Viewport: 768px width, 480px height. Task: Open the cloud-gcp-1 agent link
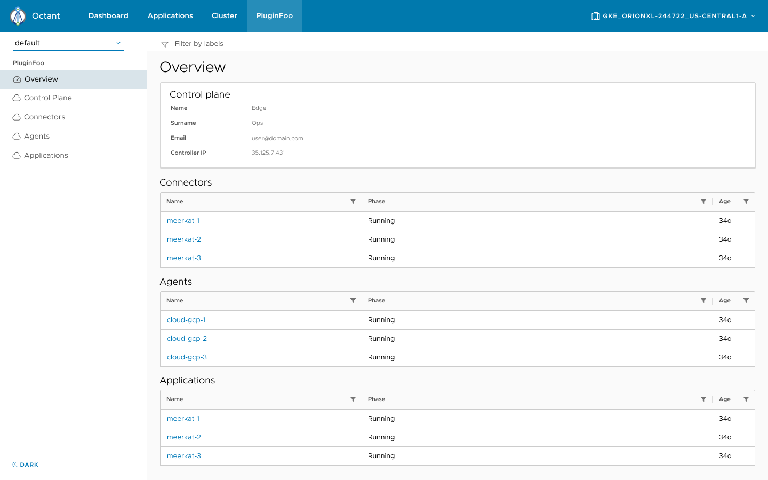[186, 319]
